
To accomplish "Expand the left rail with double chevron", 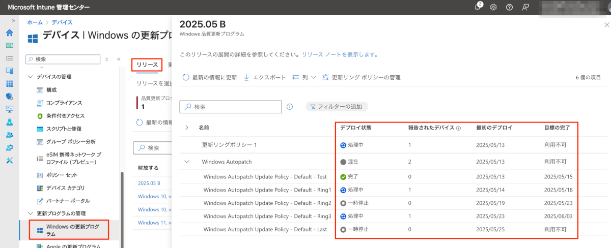I will (14, 21).
